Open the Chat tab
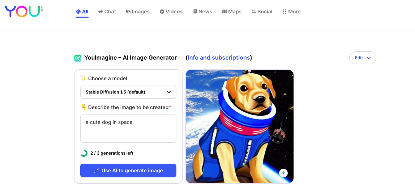Image resolution: width=415 pixels, height=194 pixels. click(107, 12)
